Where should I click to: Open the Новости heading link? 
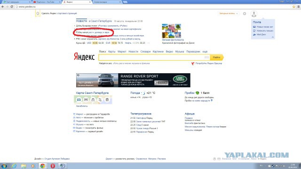point(81,21)
